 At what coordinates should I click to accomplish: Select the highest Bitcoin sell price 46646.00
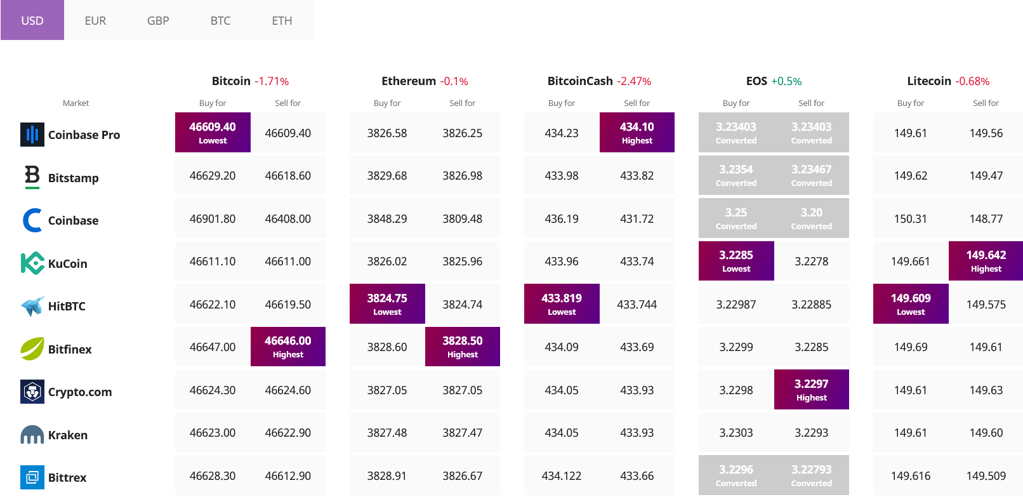tap(288, 347)
